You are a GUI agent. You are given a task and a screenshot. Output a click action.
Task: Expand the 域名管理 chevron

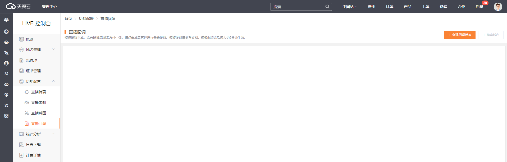53,49
